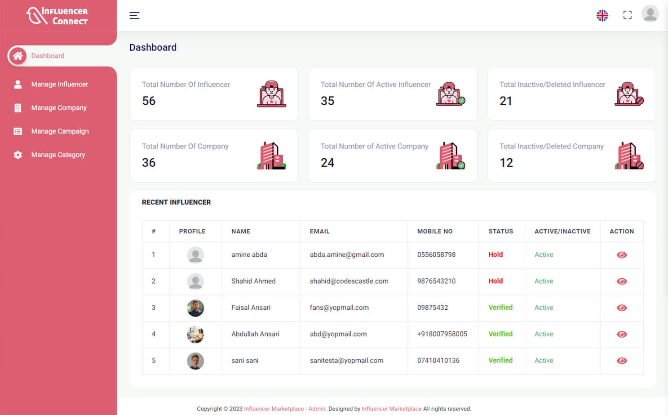The image size is (668, 415).
Task: Open the user profile avatar menu
Action: [650, 15]
